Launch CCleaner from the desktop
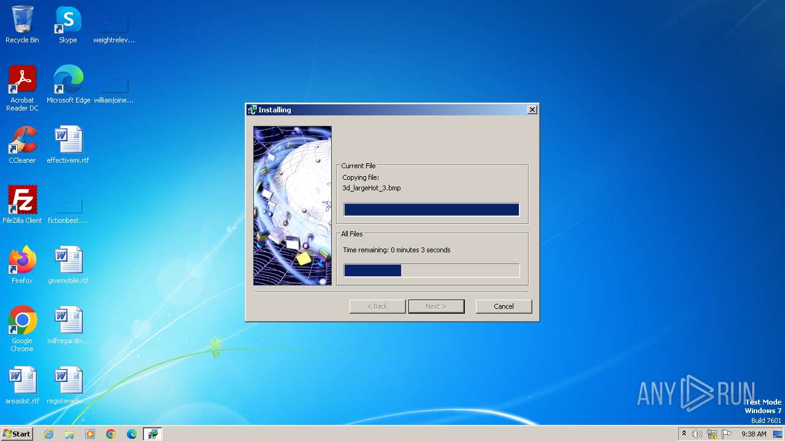 (22, 145)
